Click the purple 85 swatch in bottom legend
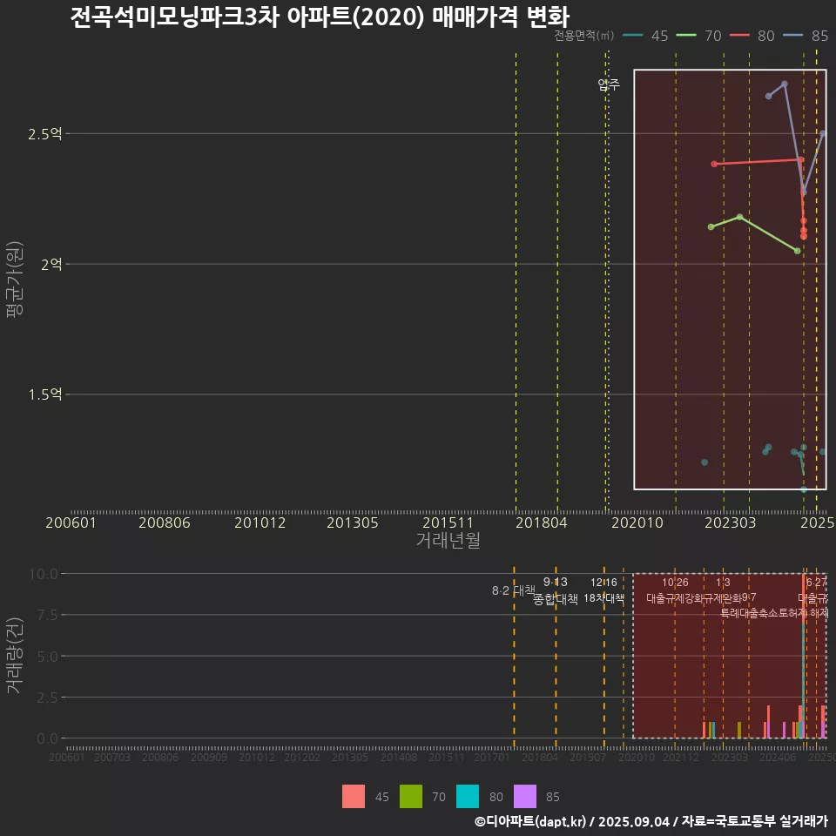The height and width of the screenshot is (836, 836). point(524,796)
